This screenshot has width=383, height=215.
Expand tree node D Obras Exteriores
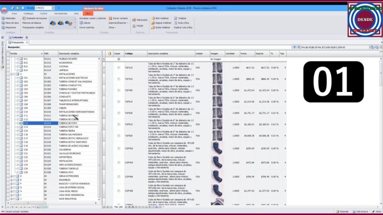(12, 176)
